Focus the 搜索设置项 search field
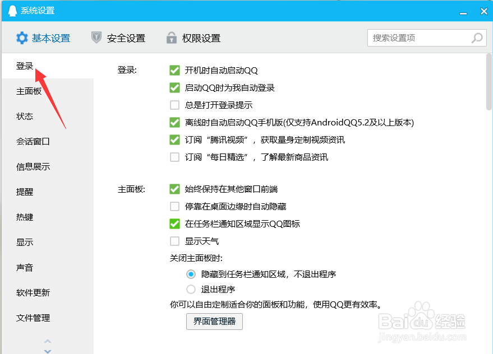 pyautogui.click(x=427, y=38)
